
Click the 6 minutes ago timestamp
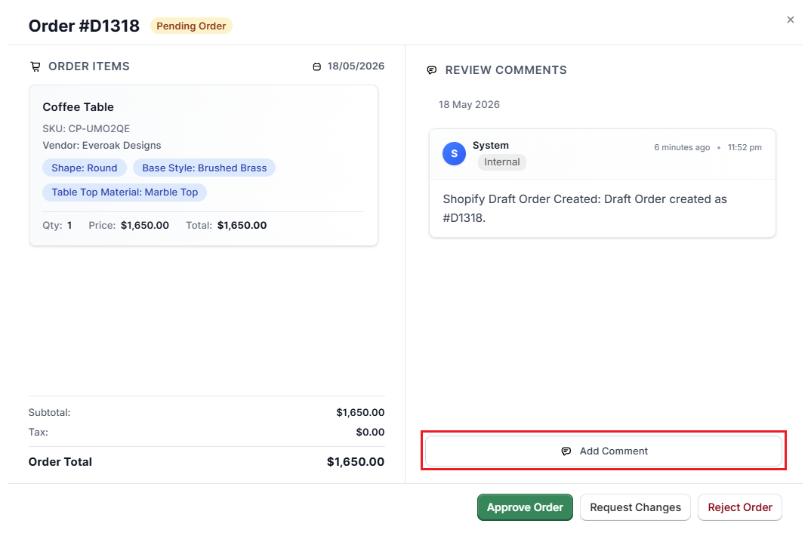click(682, 147)
